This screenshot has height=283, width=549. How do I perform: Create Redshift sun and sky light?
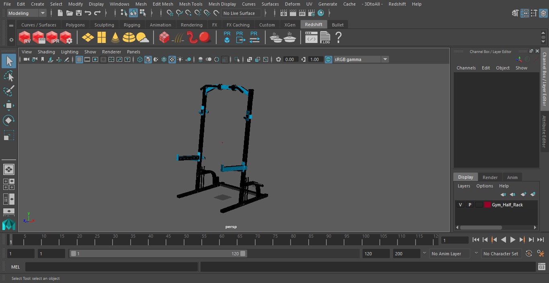coord(143,38)
